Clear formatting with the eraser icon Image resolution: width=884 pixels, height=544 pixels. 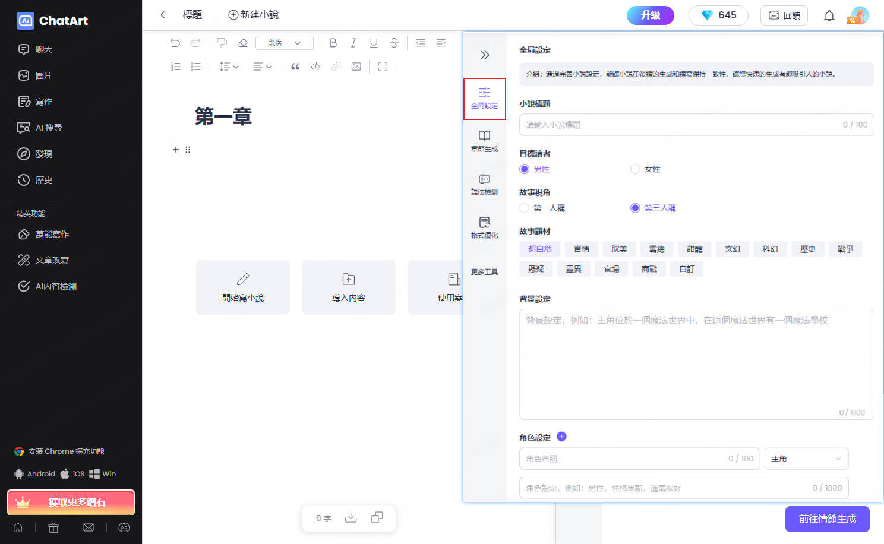242,43
